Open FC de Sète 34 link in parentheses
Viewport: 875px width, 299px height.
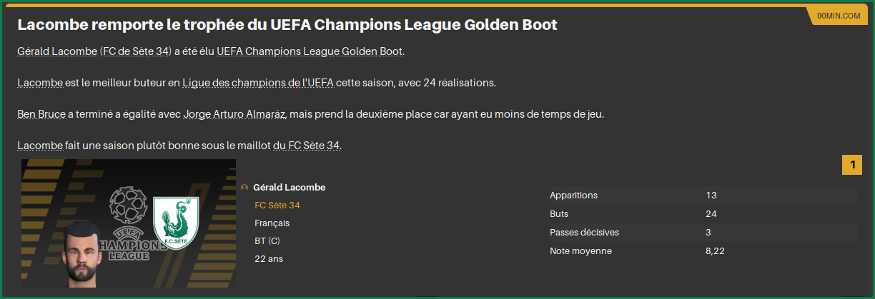(x=136, y=51)
